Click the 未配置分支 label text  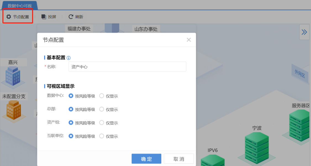click(x=14, y=97)
